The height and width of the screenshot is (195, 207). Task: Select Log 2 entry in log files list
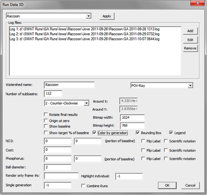coord(85,35)
